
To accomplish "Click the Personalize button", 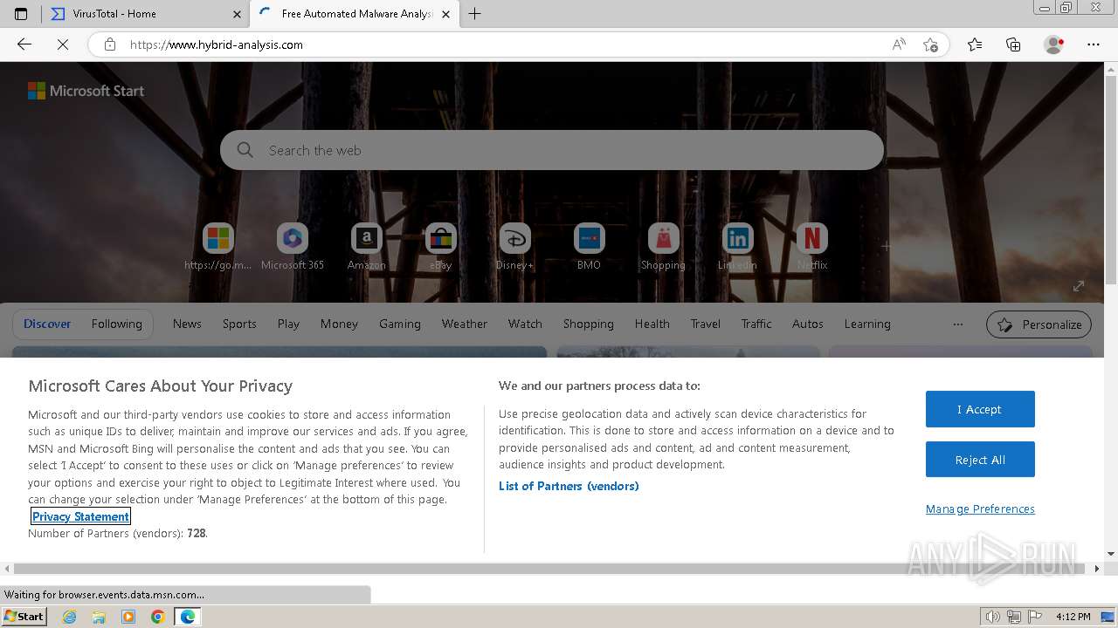I will click(1039, 324).
